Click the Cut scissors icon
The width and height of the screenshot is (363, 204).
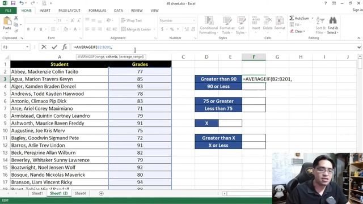[x=16, y=18]
